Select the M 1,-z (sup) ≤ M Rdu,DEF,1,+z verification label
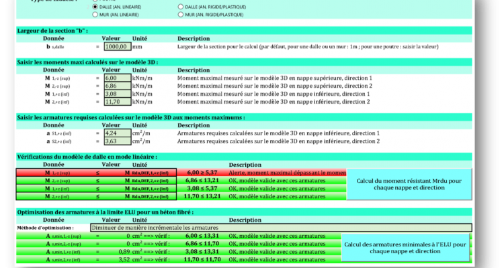This screenshot has height=268, width=504. point(96,172)
